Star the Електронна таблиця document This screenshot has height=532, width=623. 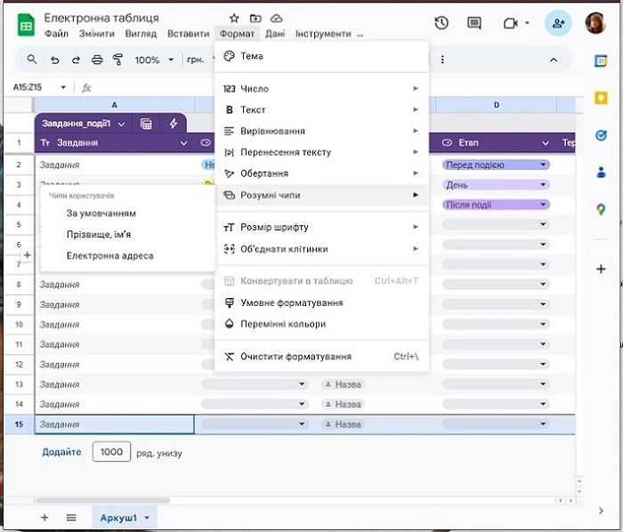coord(234,18)
